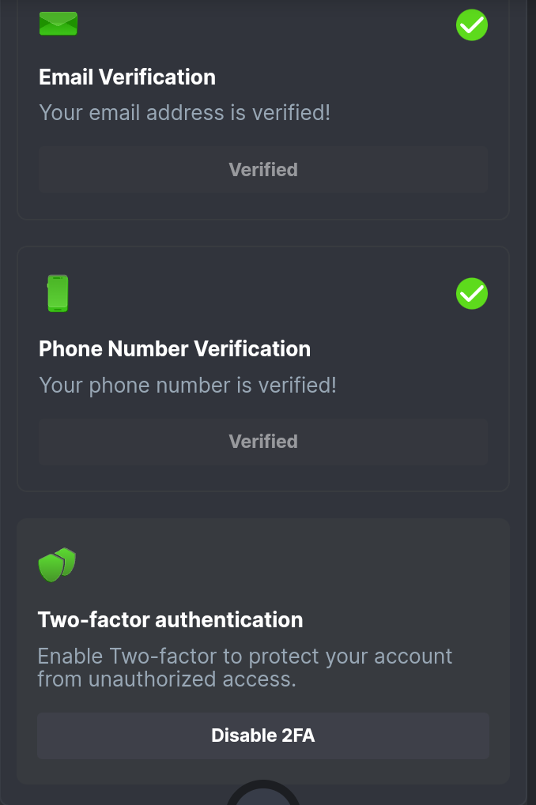Select the Email Verification heading
This screenshot has height=805, width=536.
coord(127,77)
